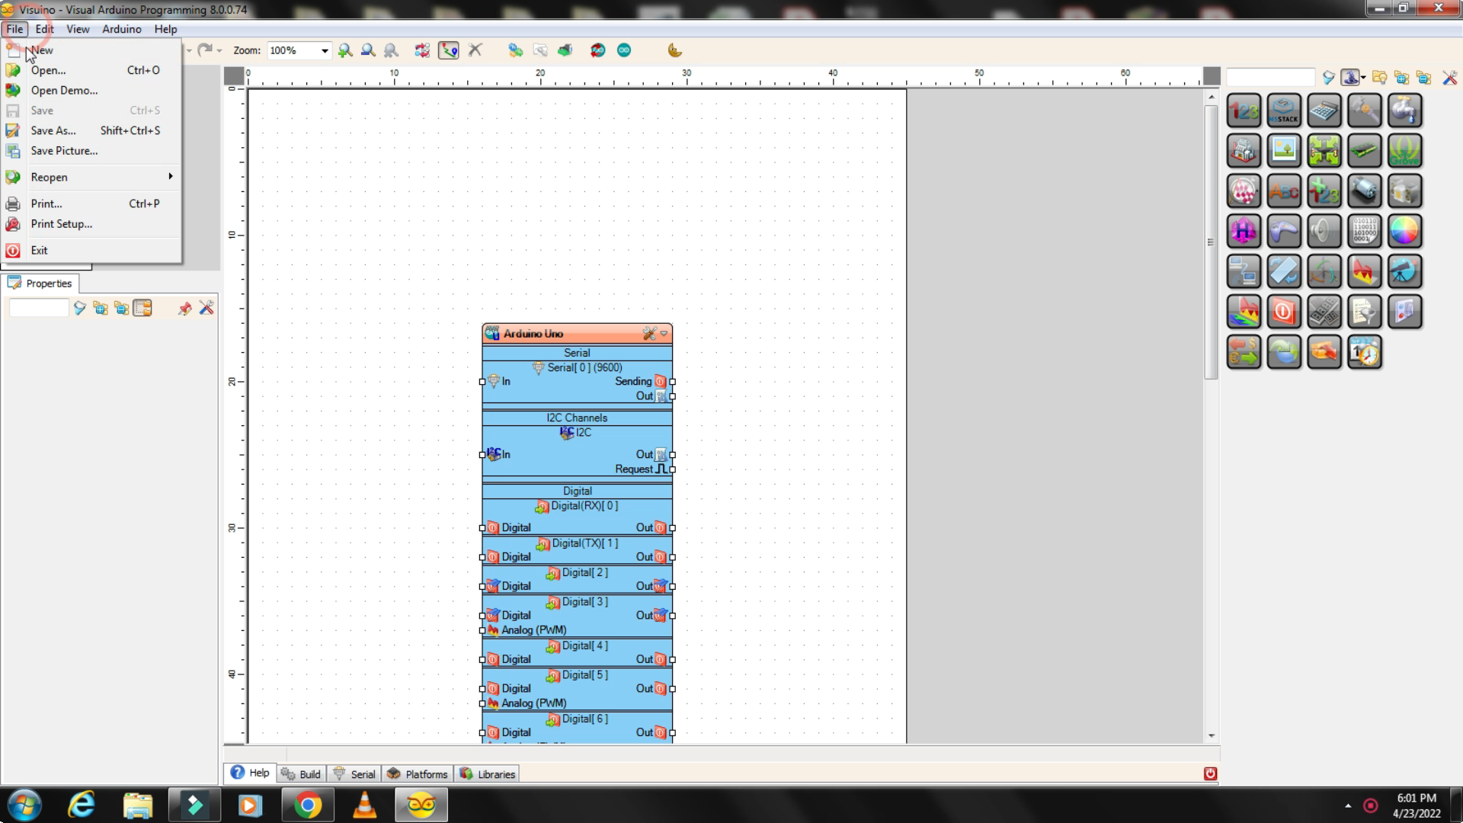Open the M5Stack component category
Screen dimensions: 1463x823
[1284, 110]
